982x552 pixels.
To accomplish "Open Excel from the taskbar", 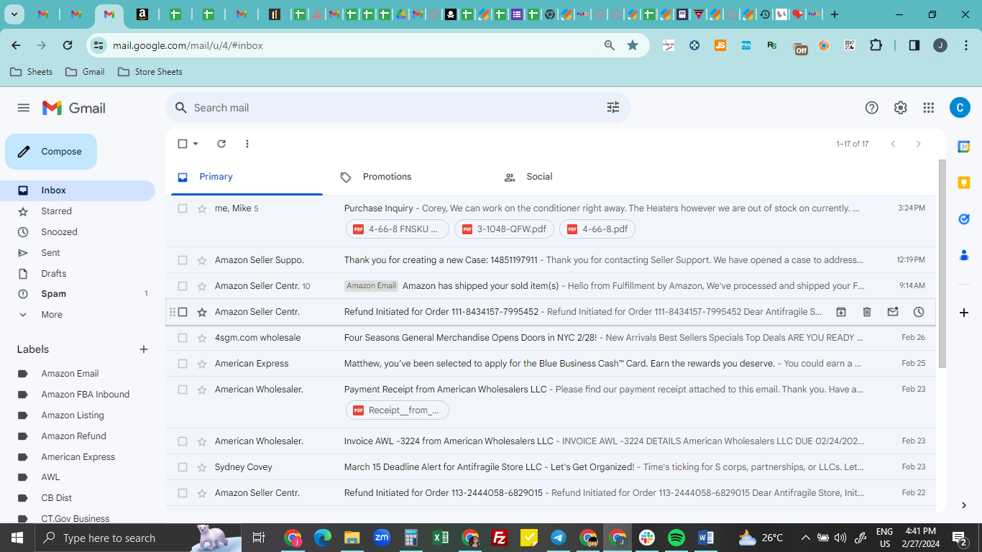I will [x=441, y=538].
